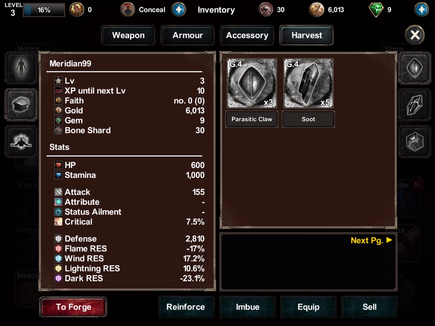
Task: Open the Accessory tab
Action: click(x=247, y=35)
